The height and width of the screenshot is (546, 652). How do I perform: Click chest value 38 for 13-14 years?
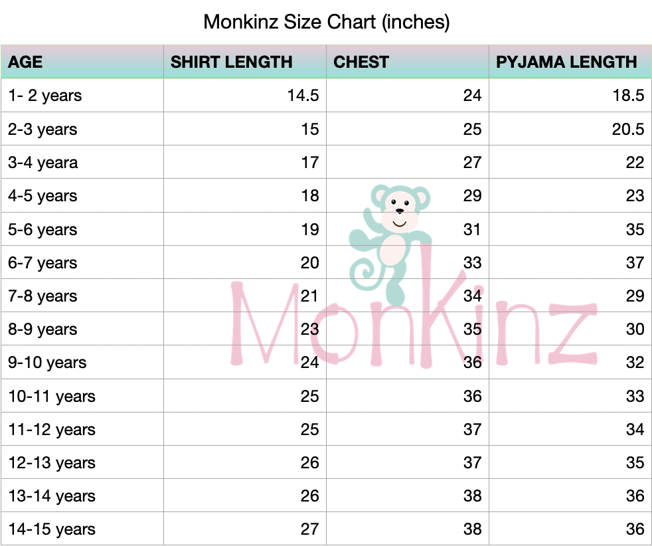(x=472, y=496)
